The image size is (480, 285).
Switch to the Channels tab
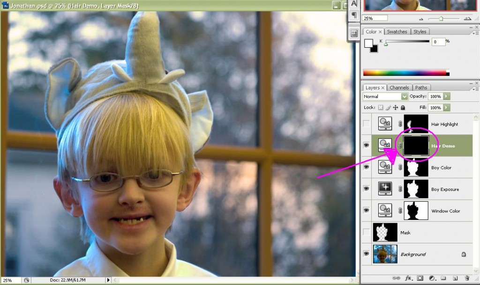tap(399, 88)
